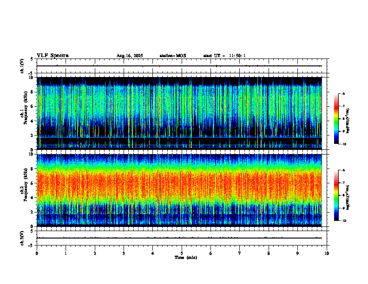Click the "ch.1(V)" waveform axis label
The image size is (368, 284).
click(x=22, y=66)
